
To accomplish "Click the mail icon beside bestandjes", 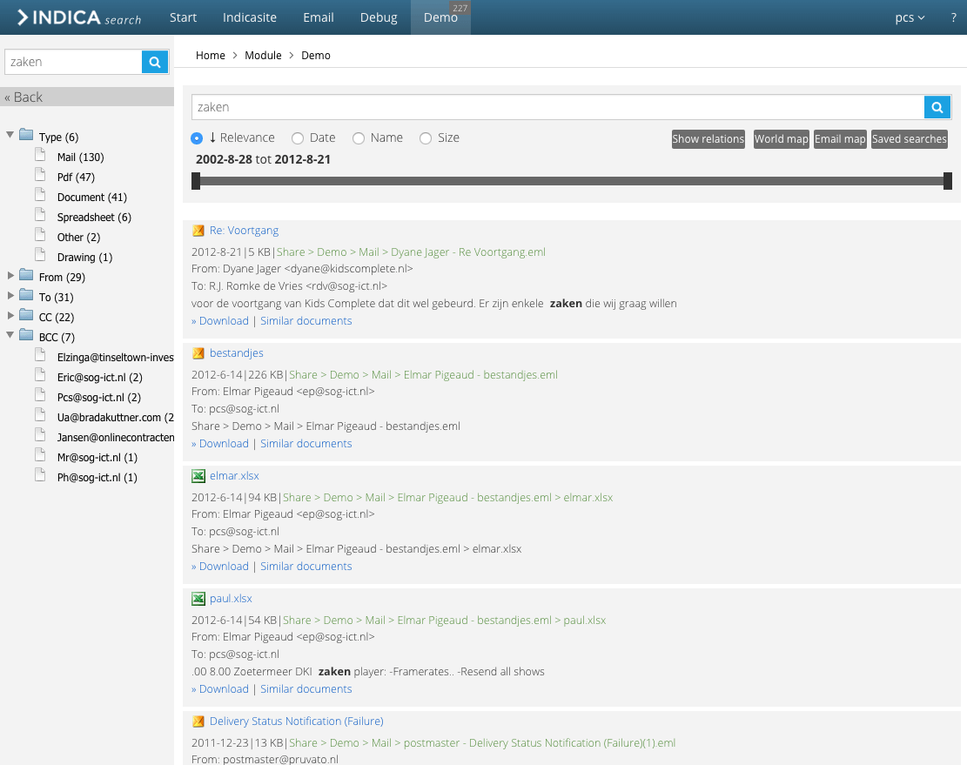I will [198, 353].
